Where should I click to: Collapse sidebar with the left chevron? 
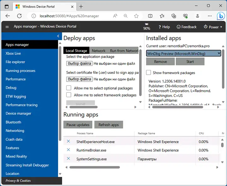(58, 36)
